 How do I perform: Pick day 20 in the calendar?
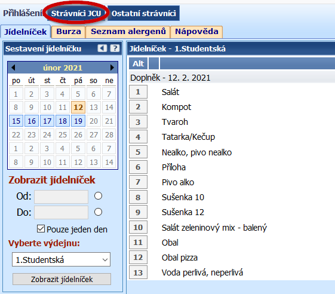click(94, 121)
